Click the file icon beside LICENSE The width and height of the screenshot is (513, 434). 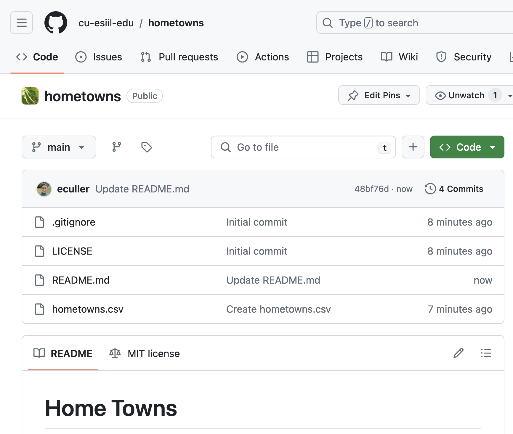point(40,251)
